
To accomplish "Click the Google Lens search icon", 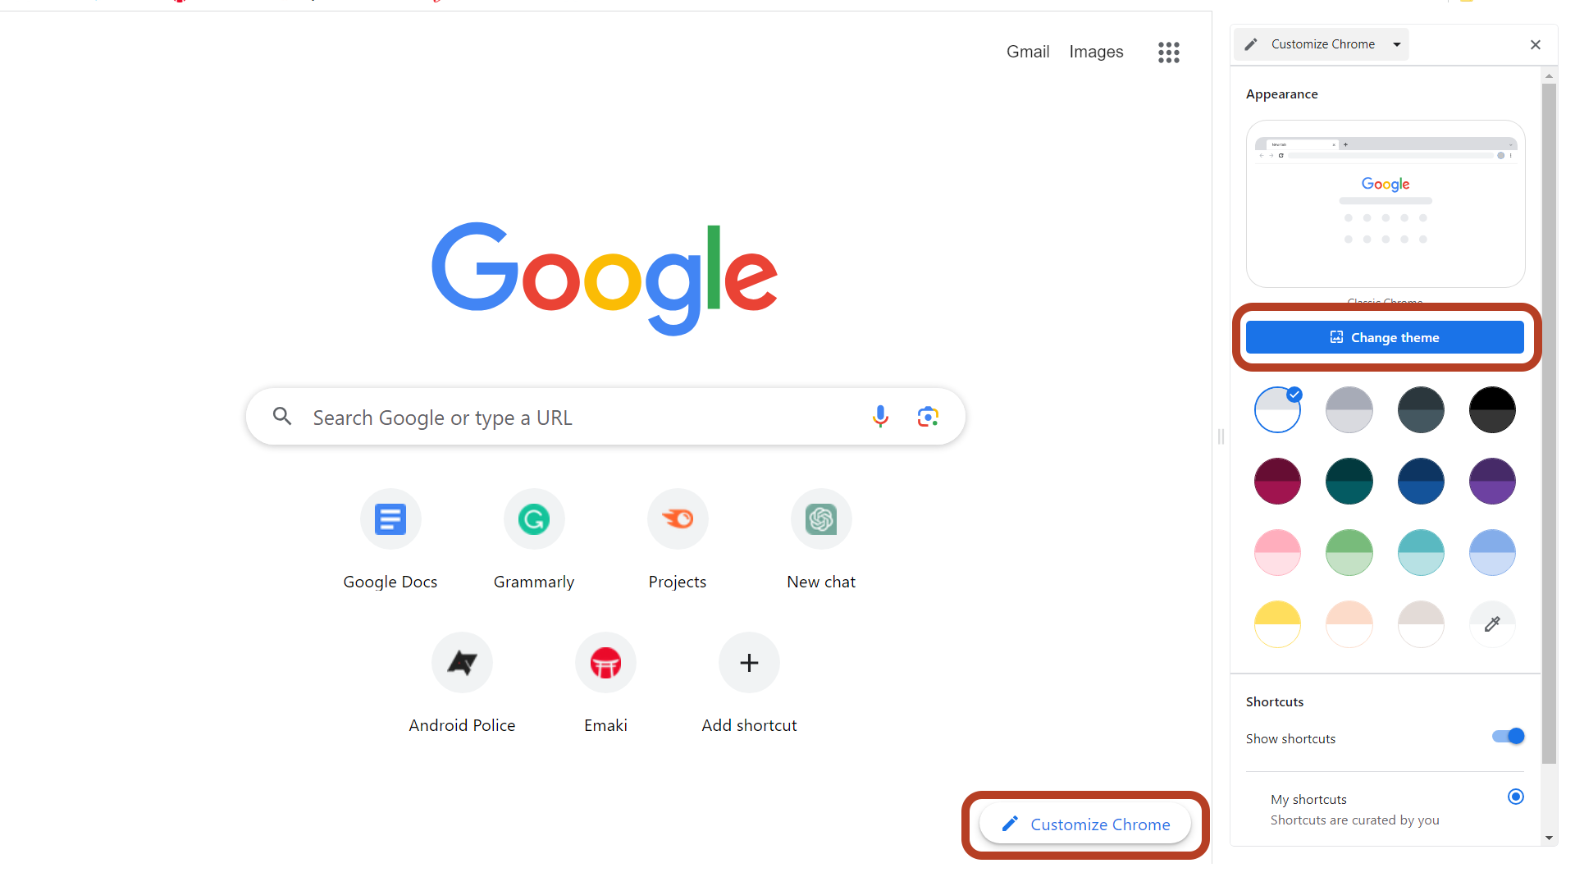I will click(927, 417).
